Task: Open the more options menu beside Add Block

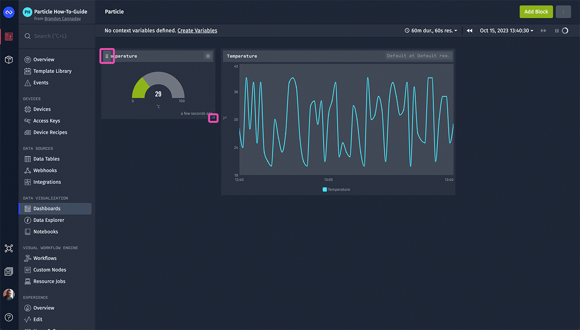Action: (563, 12)
